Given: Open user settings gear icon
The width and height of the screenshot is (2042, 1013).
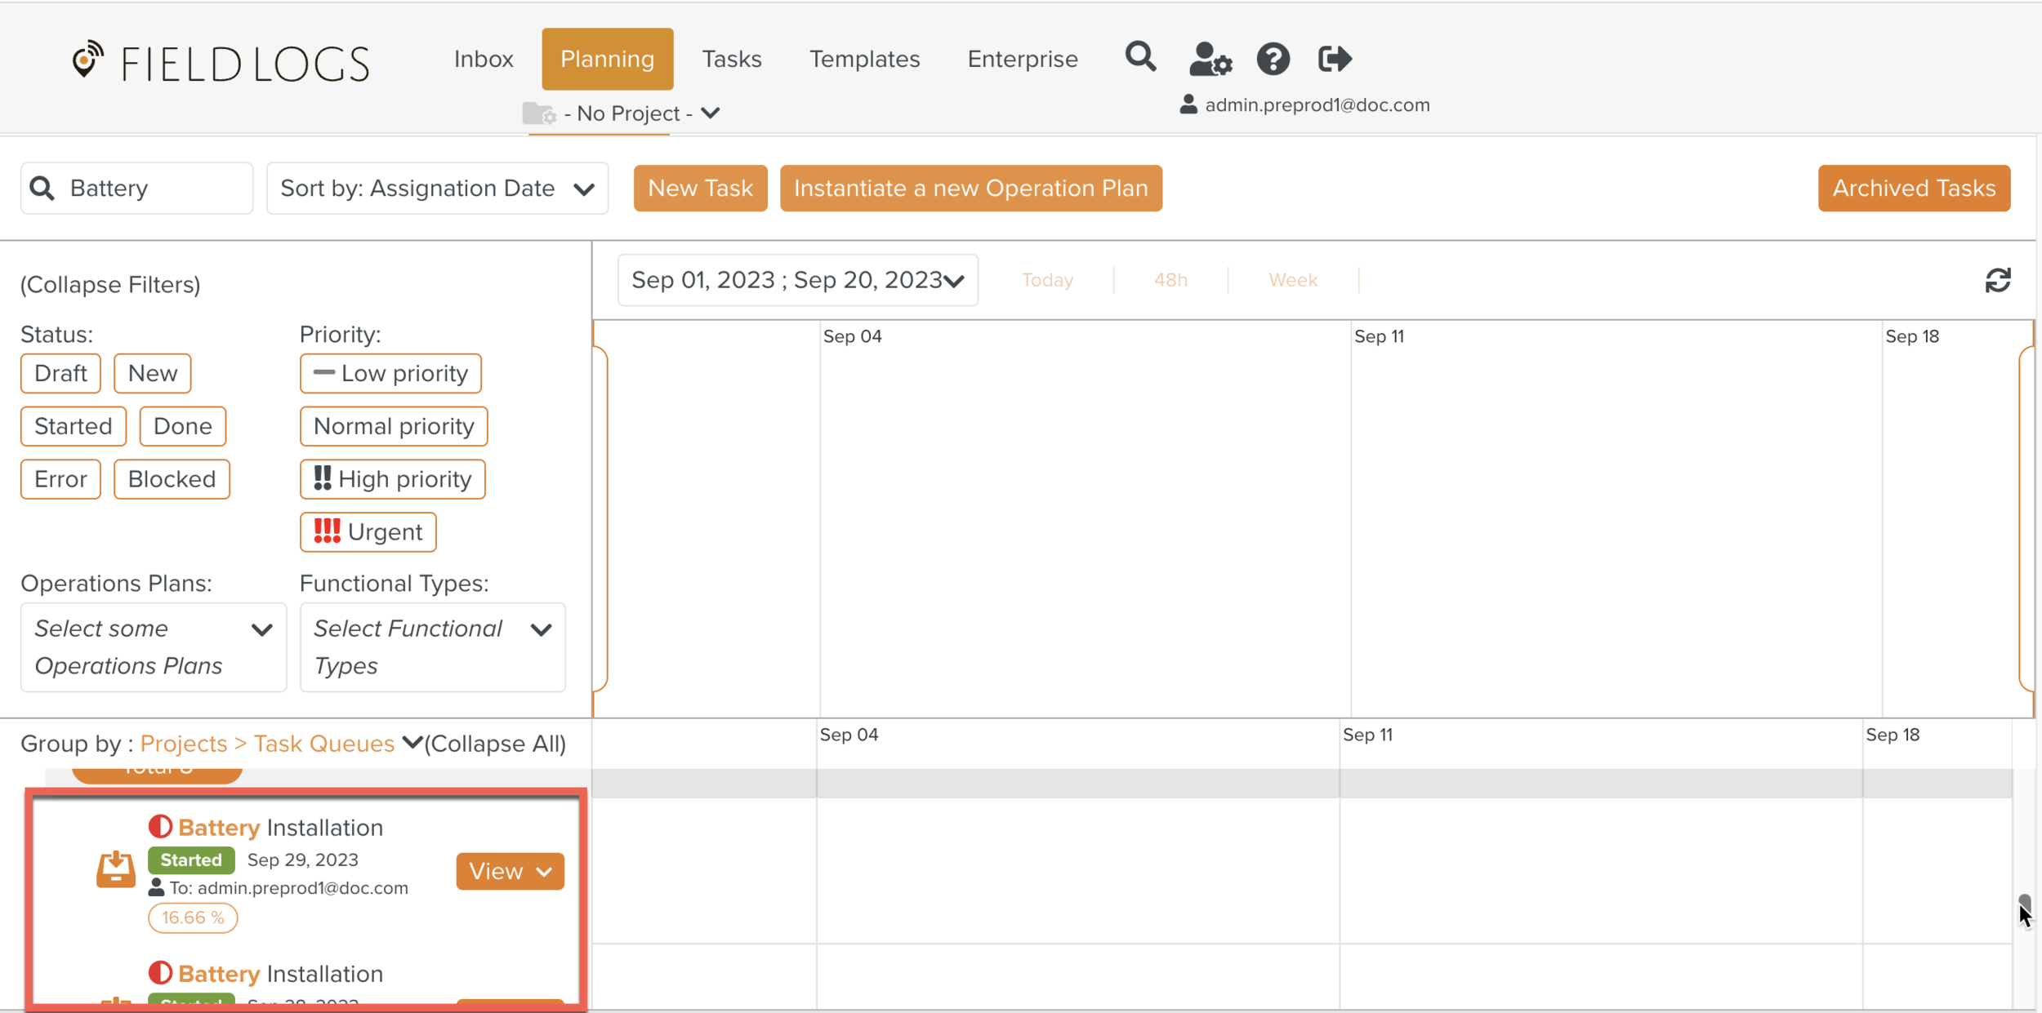Looking at the screenshot, I should click(x=1210, y=59).
